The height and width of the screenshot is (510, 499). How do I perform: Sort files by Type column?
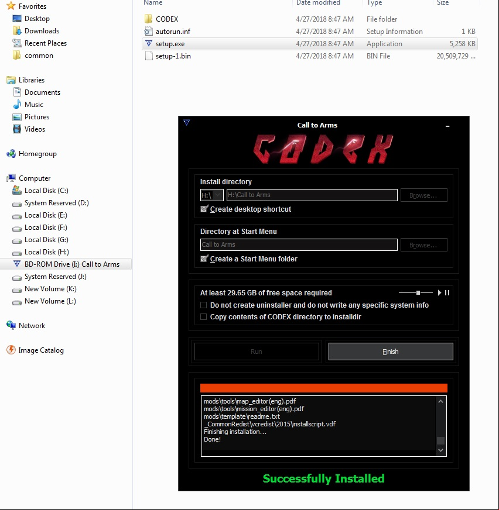coord(375,2)
